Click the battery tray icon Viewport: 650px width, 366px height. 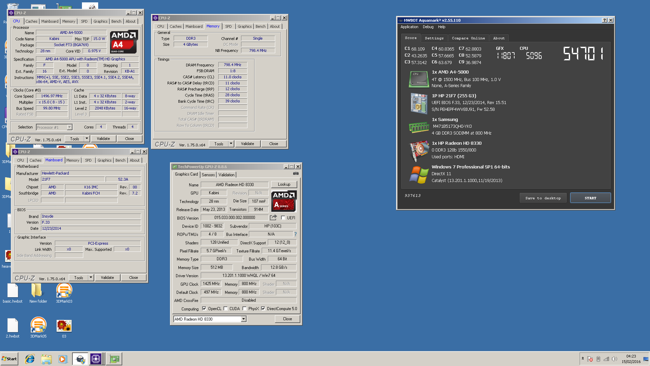[x=598, y=359]
